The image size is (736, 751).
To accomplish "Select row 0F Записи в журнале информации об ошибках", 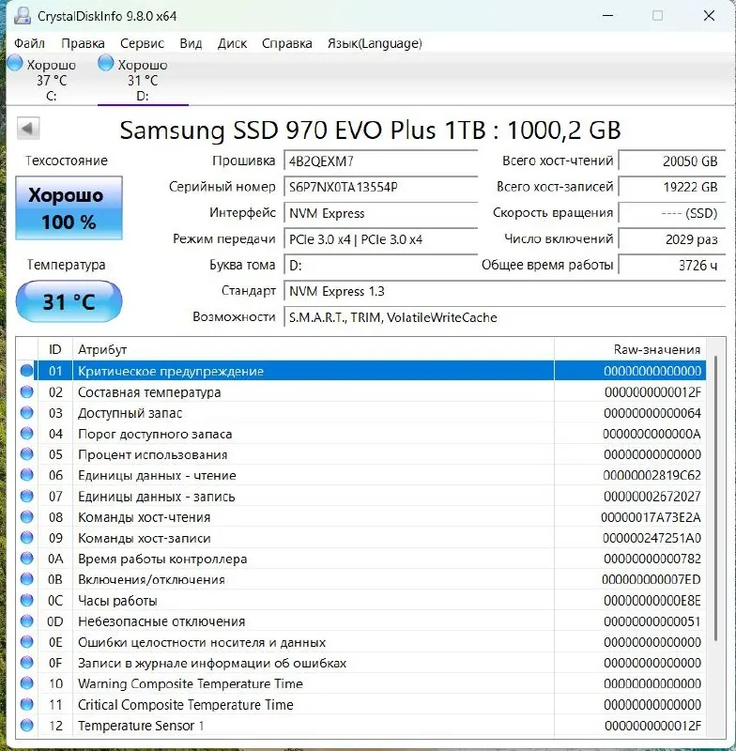I will click(x=361, y=663).
